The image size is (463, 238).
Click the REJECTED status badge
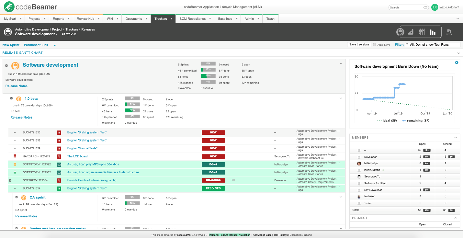coord(213,180)
